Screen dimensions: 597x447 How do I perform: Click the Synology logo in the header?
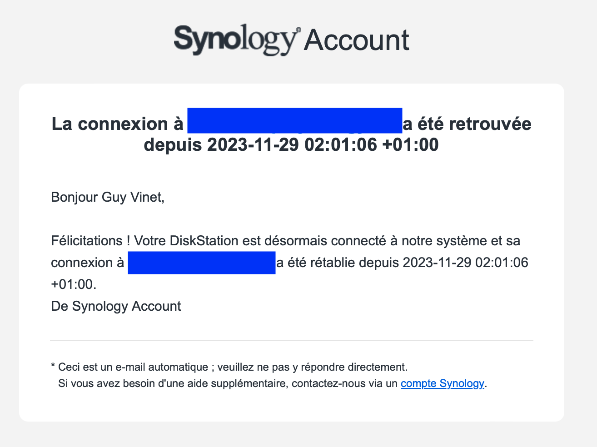[236, 39]
